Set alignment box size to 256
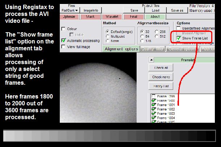The width and height of the screenshot is (221, 147). [157, 31]
